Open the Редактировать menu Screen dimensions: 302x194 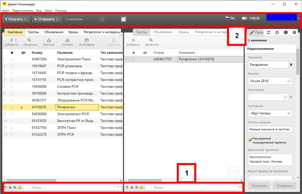click(23, 11)
